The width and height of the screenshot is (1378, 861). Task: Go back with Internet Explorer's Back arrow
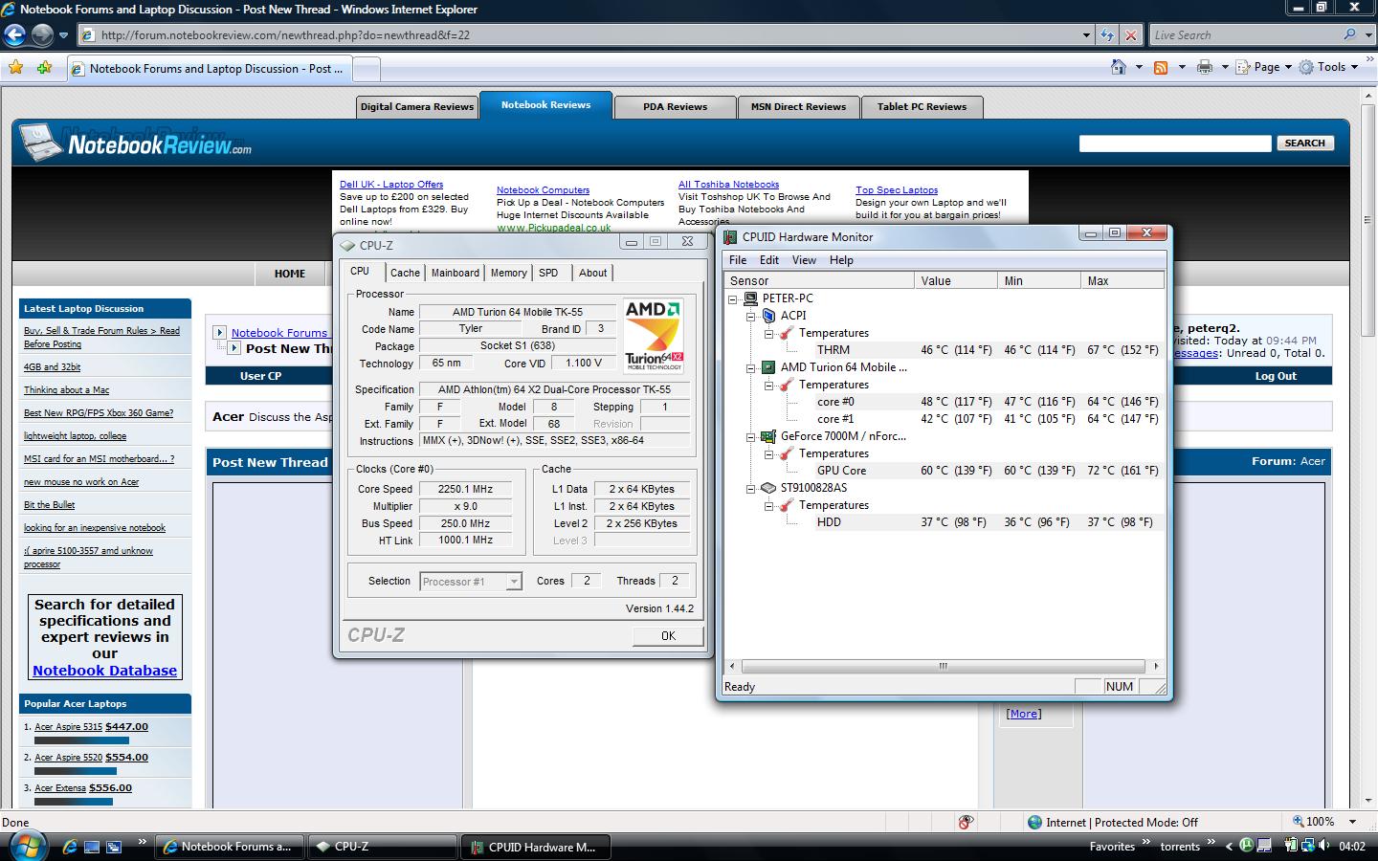pyautogui.click(x=14, y=35)
